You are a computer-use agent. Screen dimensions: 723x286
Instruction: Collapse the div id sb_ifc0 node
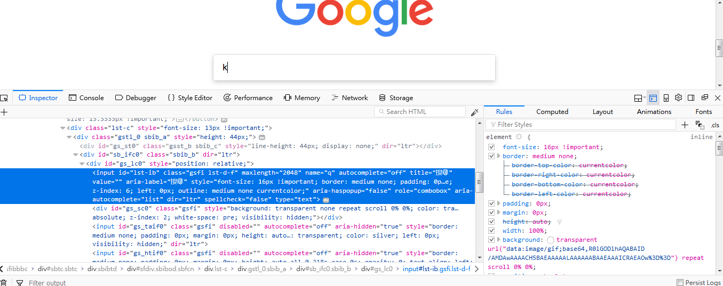click(76, 155)
